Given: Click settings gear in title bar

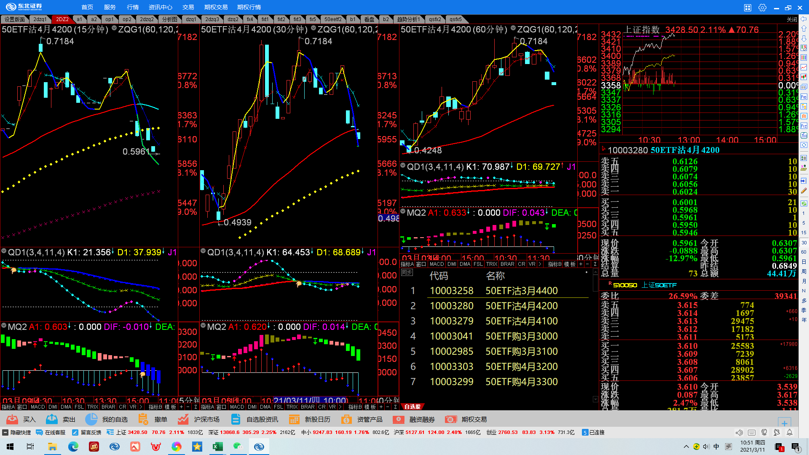Looking at the screenshot, I should (x=762, y=8).
